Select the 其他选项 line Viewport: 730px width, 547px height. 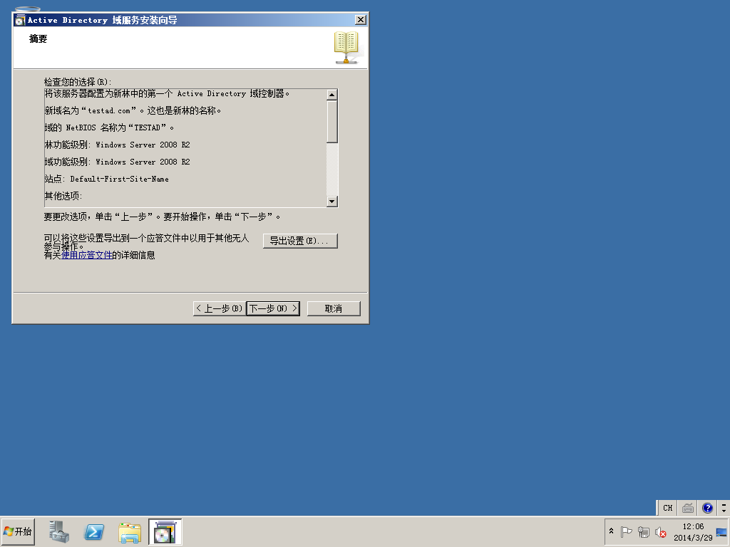coord(63,197)
